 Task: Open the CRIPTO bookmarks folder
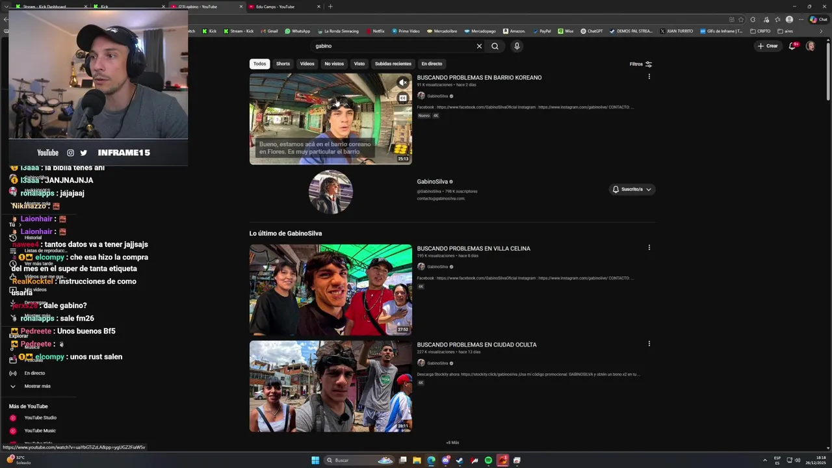tap(760, 31)
